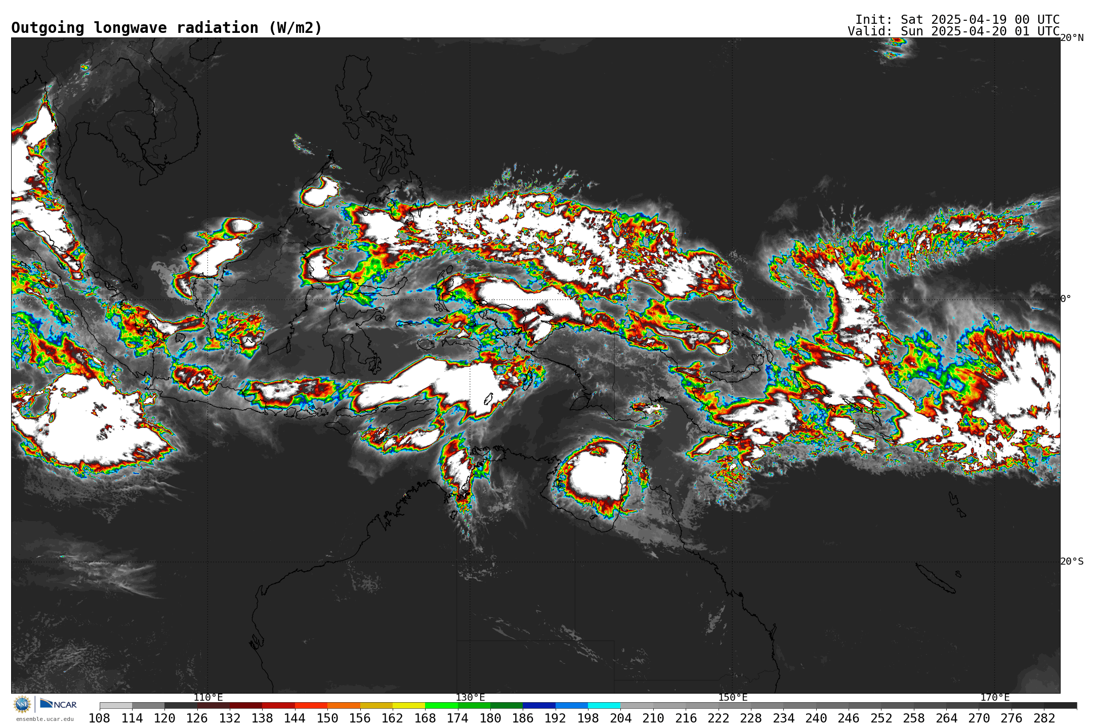Pick the dark green 180 colorbar swatch

507,705
